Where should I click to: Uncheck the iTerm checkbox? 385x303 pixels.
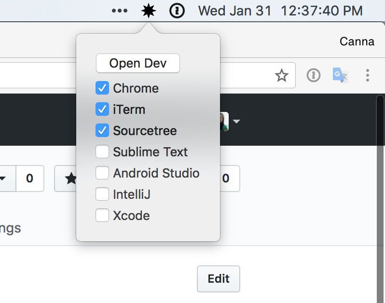point(102,110)
